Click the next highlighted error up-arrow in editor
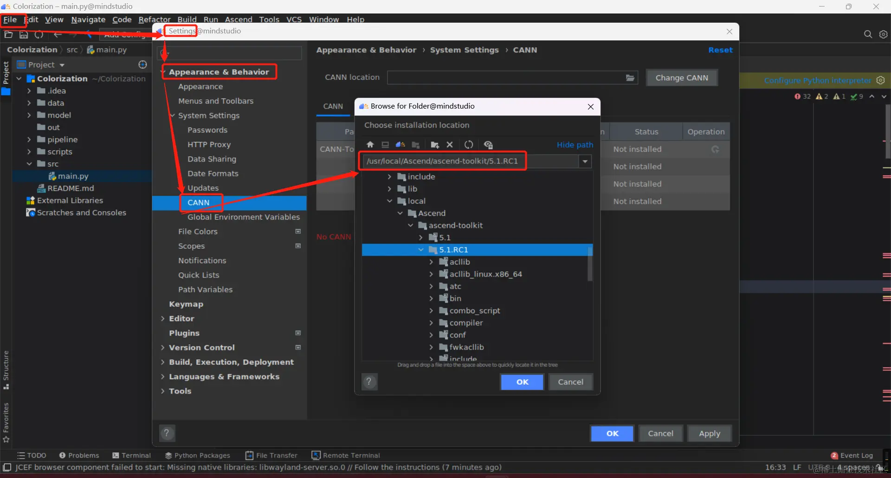 872,97
